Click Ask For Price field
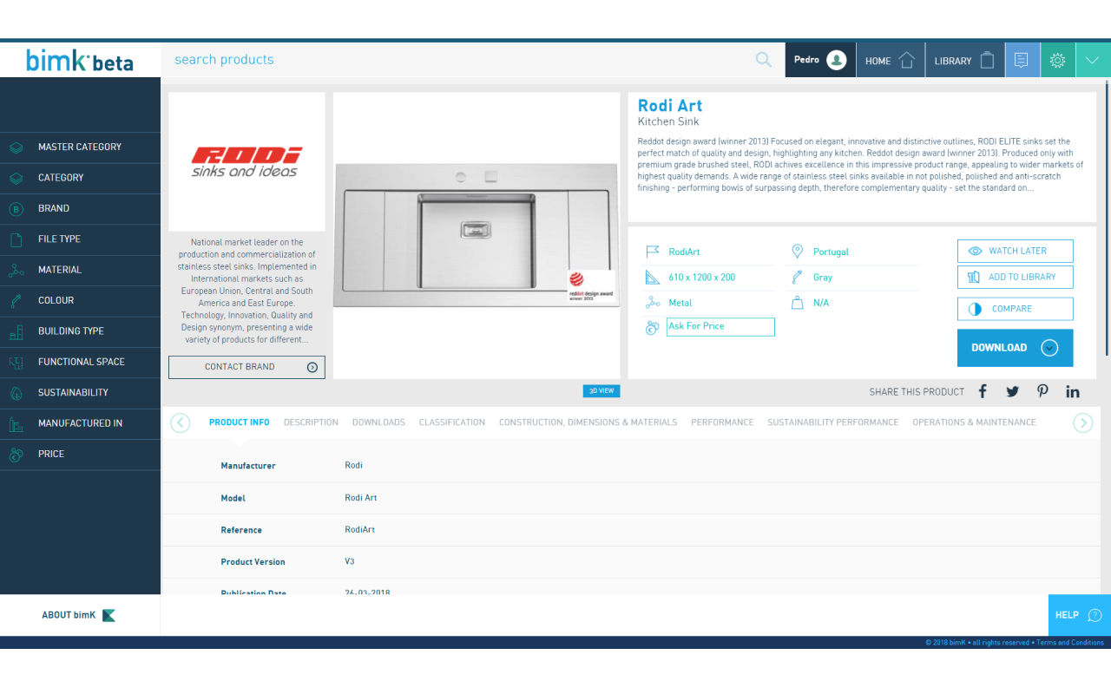Image resolution: width=1111 pixels, height=694 pixels. pos(720,327)
